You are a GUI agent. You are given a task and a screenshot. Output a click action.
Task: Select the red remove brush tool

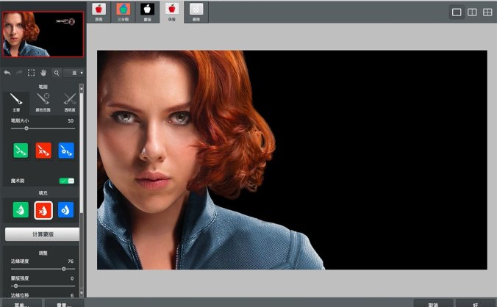(x=43, y=151)
